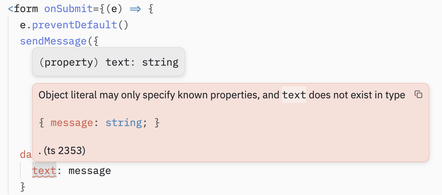Click the message value next to text property

click(89, 170)
